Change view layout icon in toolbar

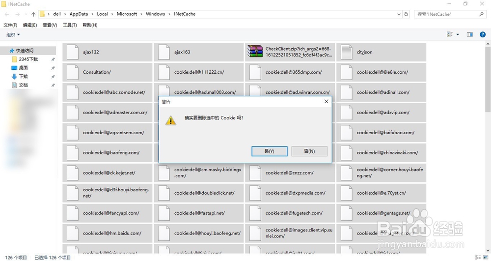450,34
